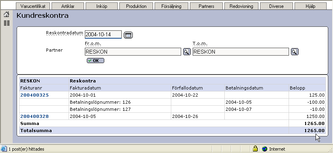Go to the home page icon
This screenshot has height=153, width=333.
7,14
